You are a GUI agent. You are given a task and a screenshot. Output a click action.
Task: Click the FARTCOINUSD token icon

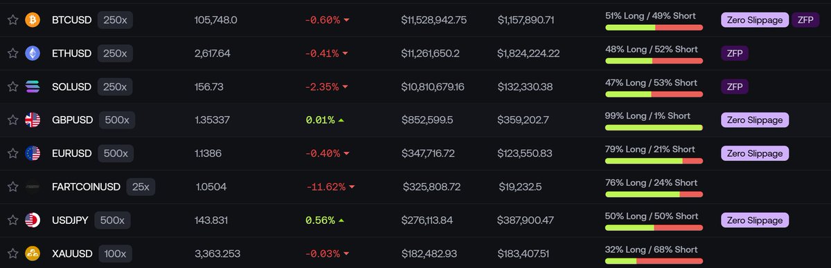click(33, 186)
